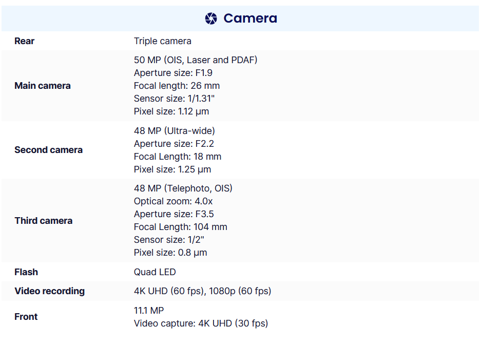The image size is (480, 345).
Task: Click the Front camera 11.1 MP value
Action: [x=149, y=311]
